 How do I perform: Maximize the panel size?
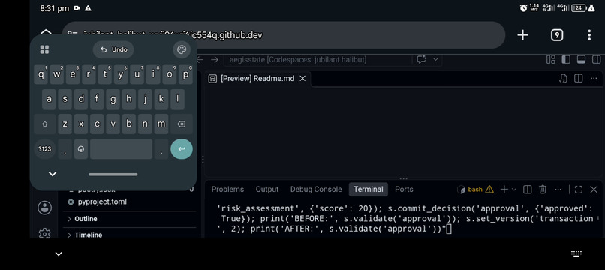[x=579, y=190]
